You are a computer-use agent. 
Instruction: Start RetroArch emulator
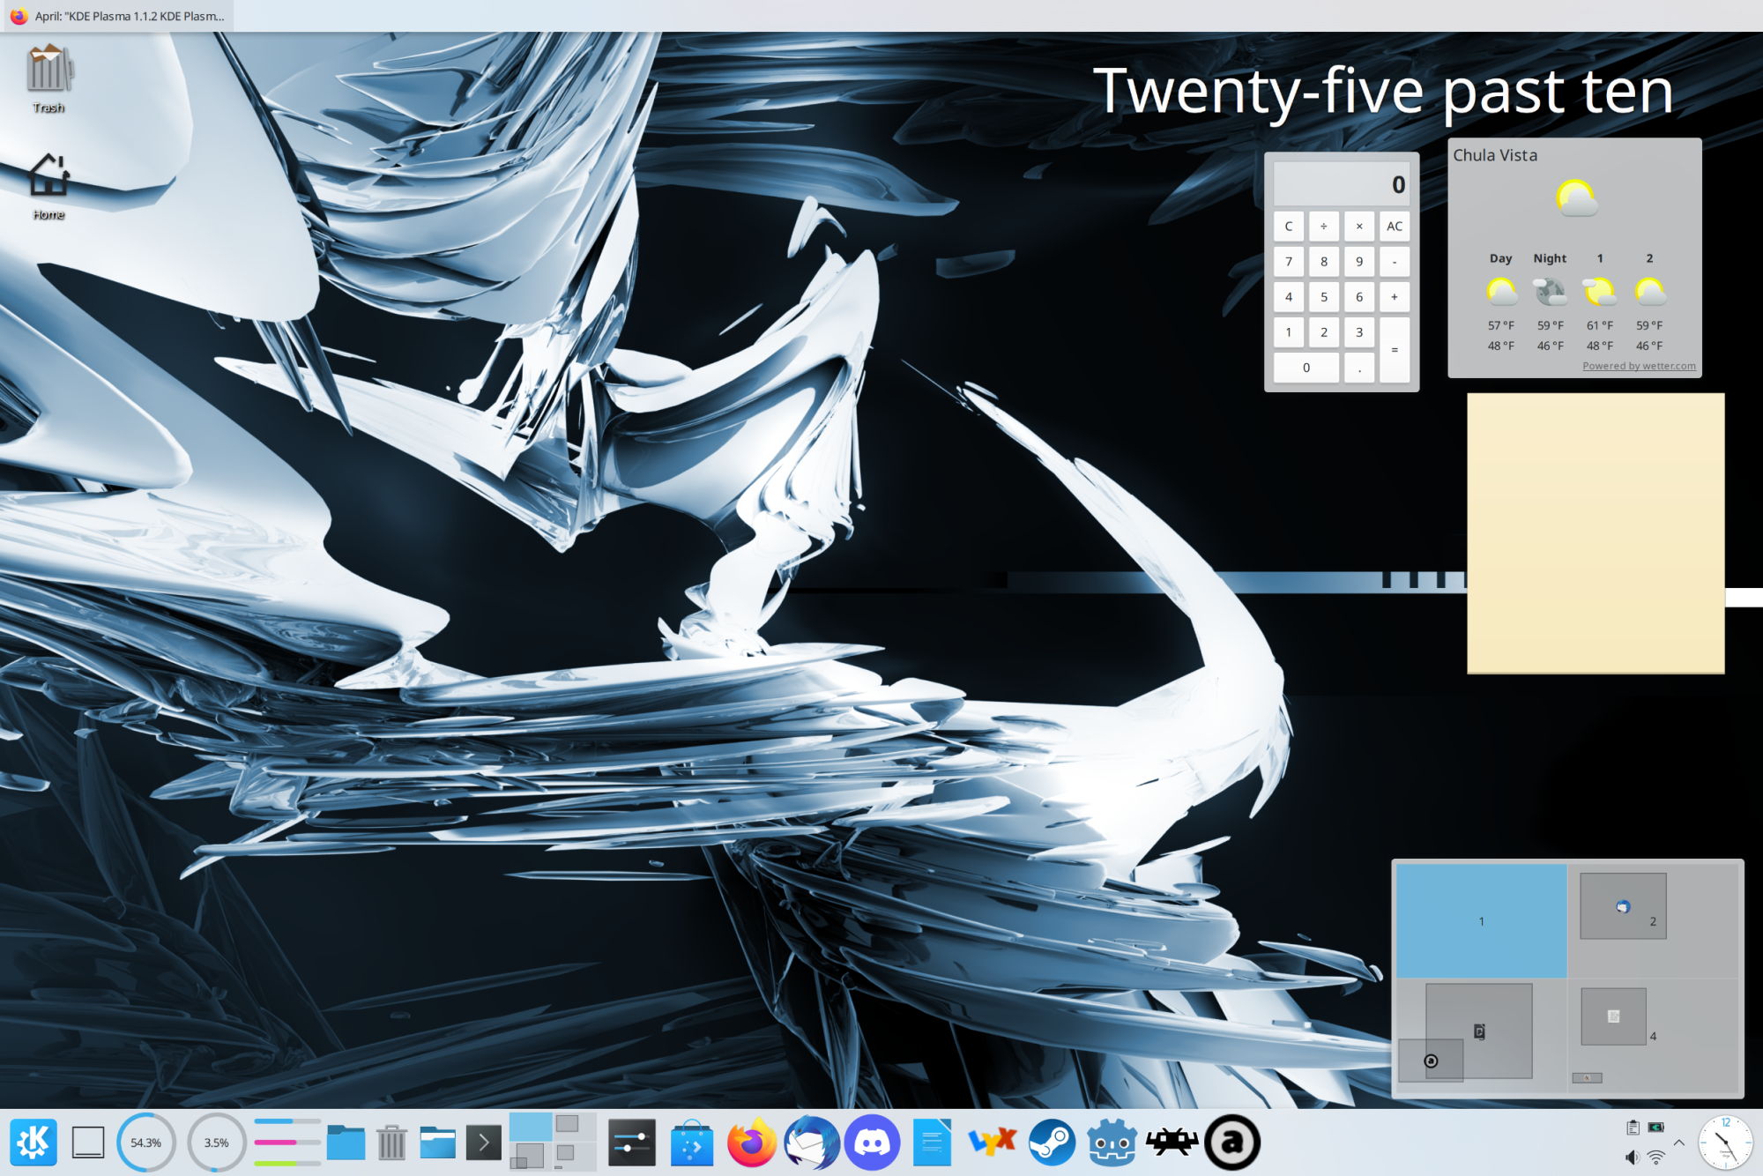pyautogui.click(x=1172, y=1142)
